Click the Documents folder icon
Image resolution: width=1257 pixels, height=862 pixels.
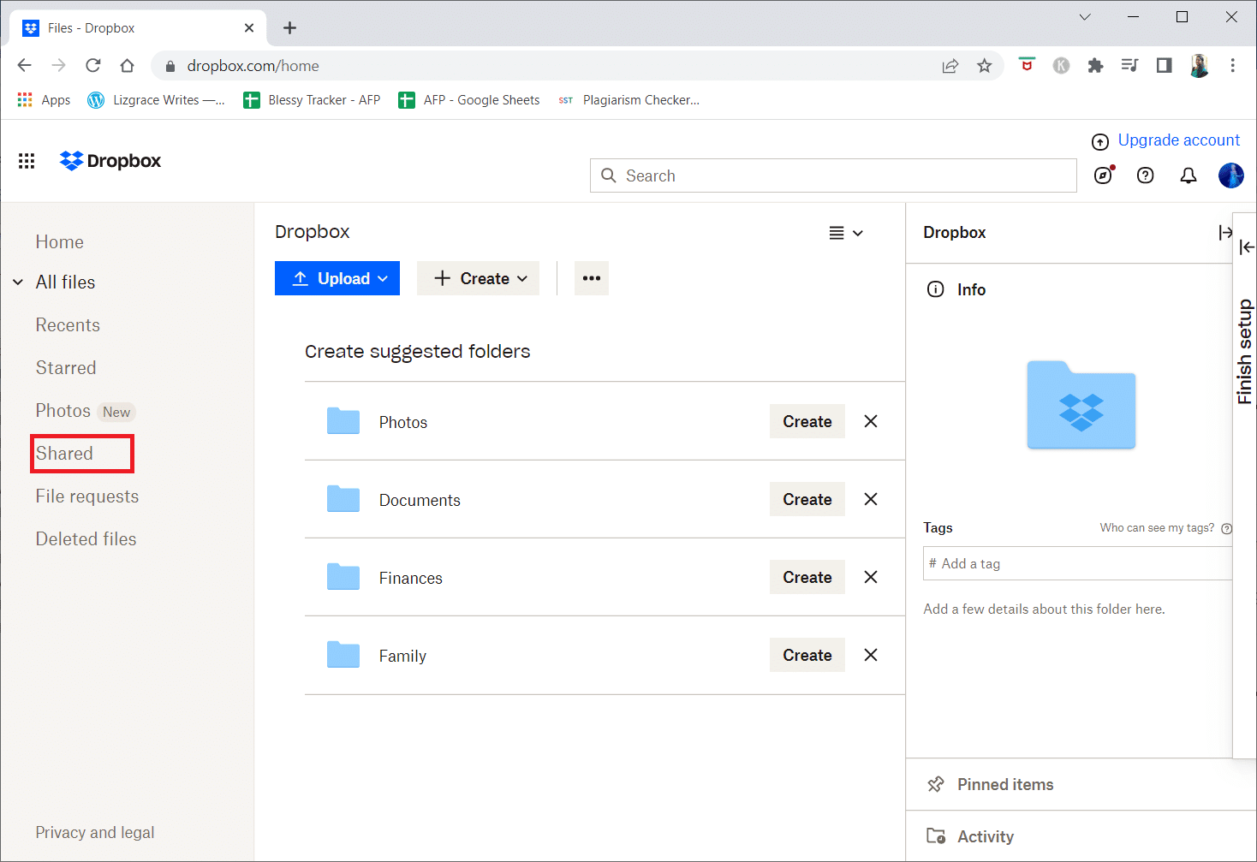pyautogui.click(x=343, y=499)
